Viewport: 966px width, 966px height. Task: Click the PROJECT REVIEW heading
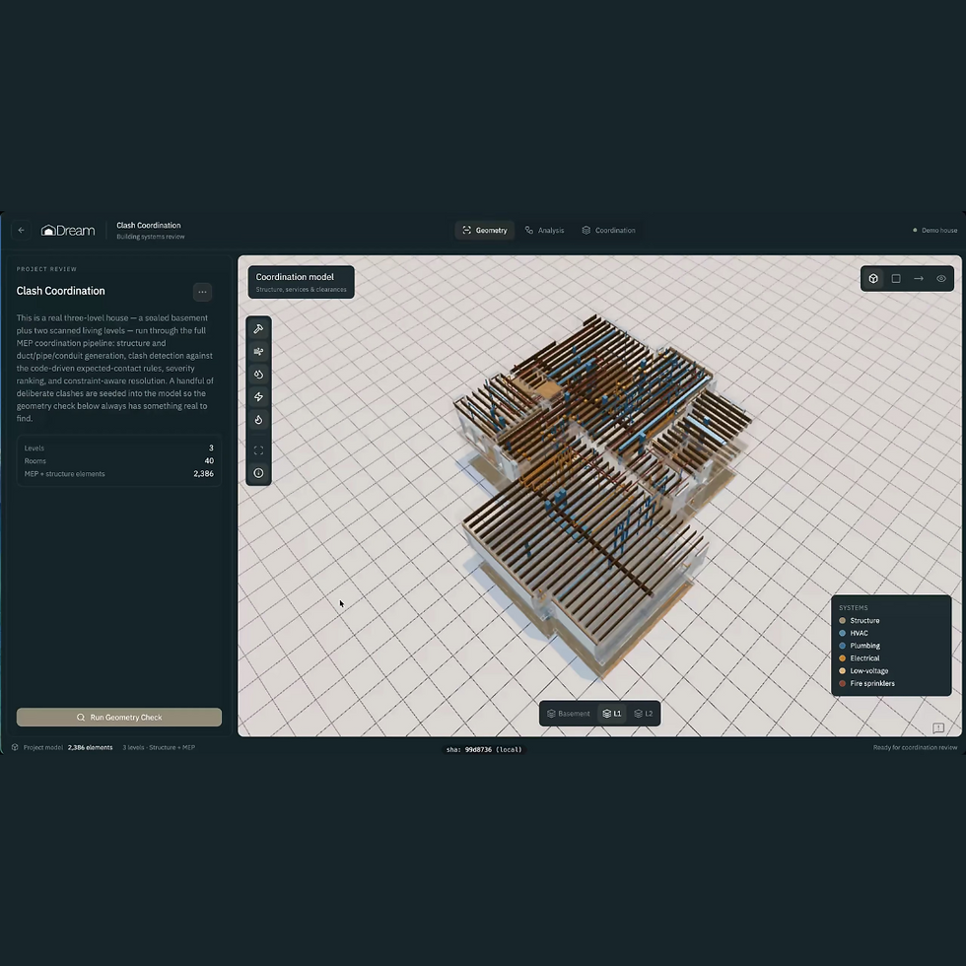pos(47,269)
